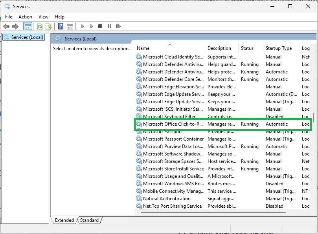Select Microsoft Usage and Qualit... service

point(223,176)
